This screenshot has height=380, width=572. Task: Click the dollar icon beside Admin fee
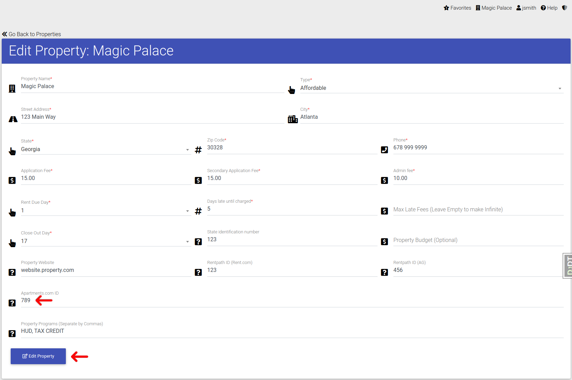[x=384, y=180]
